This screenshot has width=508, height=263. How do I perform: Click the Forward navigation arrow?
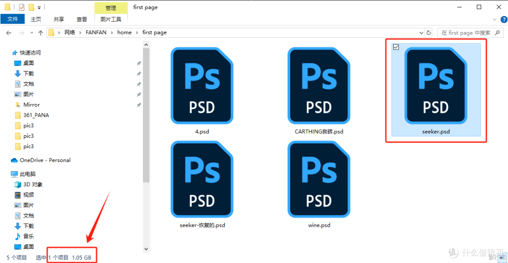tap(21, 33)
